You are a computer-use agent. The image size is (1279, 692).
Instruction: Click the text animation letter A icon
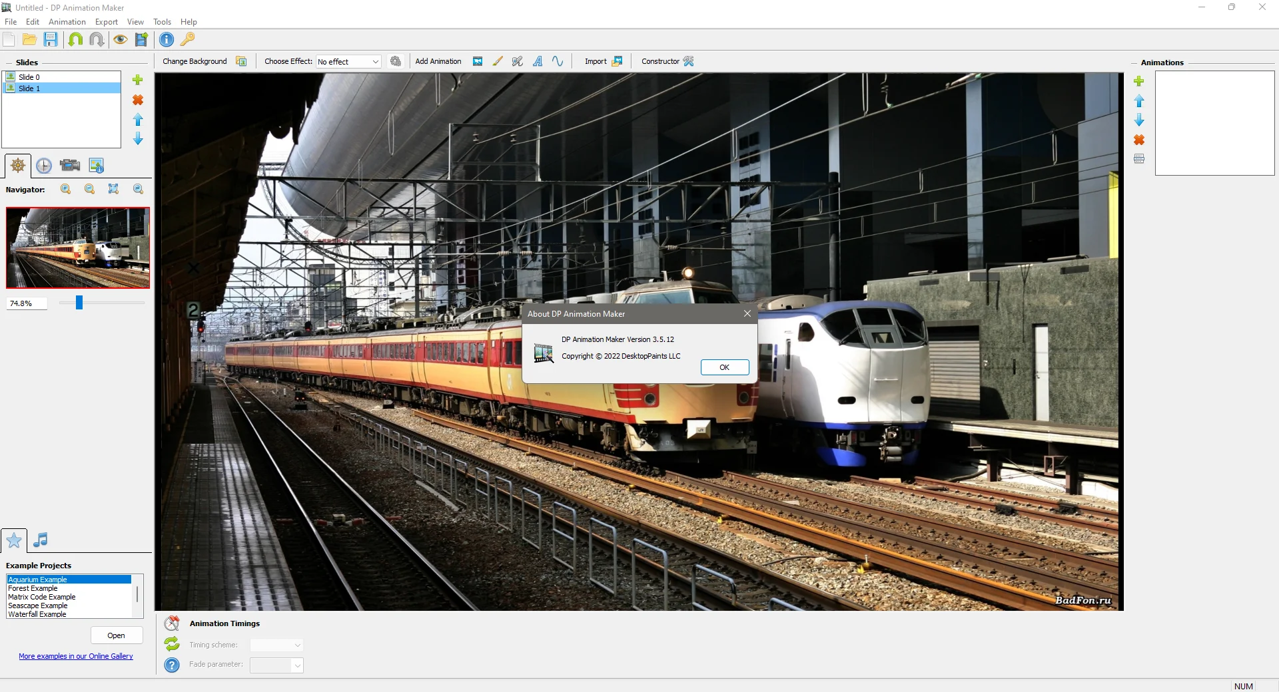(x=538, y=61)
